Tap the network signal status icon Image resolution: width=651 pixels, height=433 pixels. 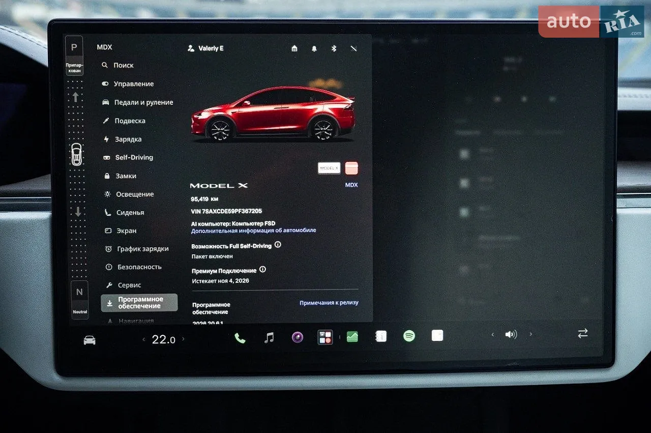tap(354, 48)
